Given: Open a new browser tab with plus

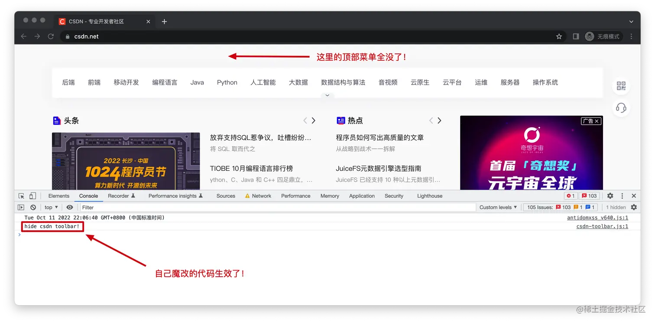Looking at the screenshot, I should [164, 21].
